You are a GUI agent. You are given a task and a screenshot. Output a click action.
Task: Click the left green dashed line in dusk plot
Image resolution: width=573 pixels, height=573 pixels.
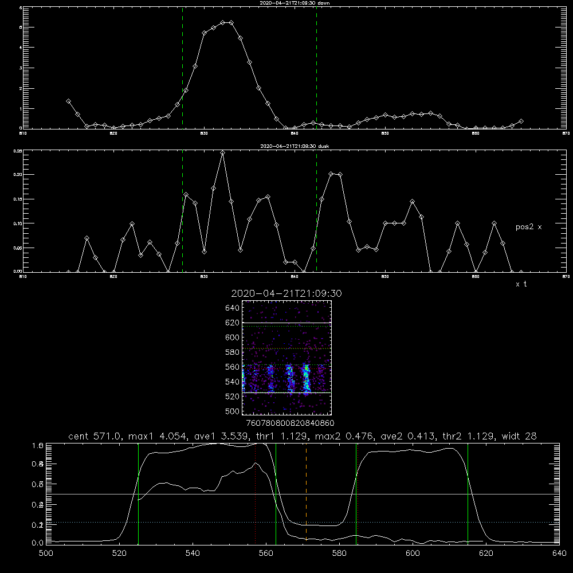(x=182, y=211)
